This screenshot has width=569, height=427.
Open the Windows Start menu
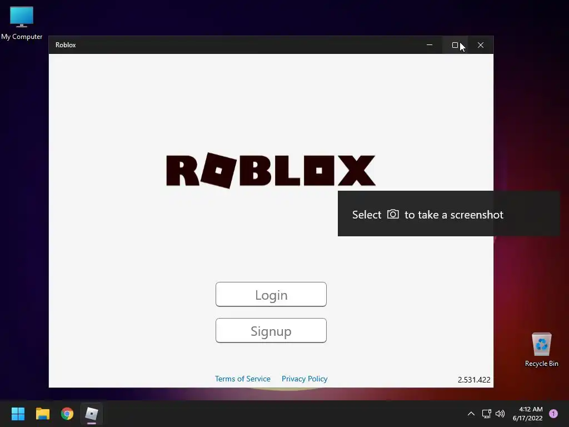[18, 414]
